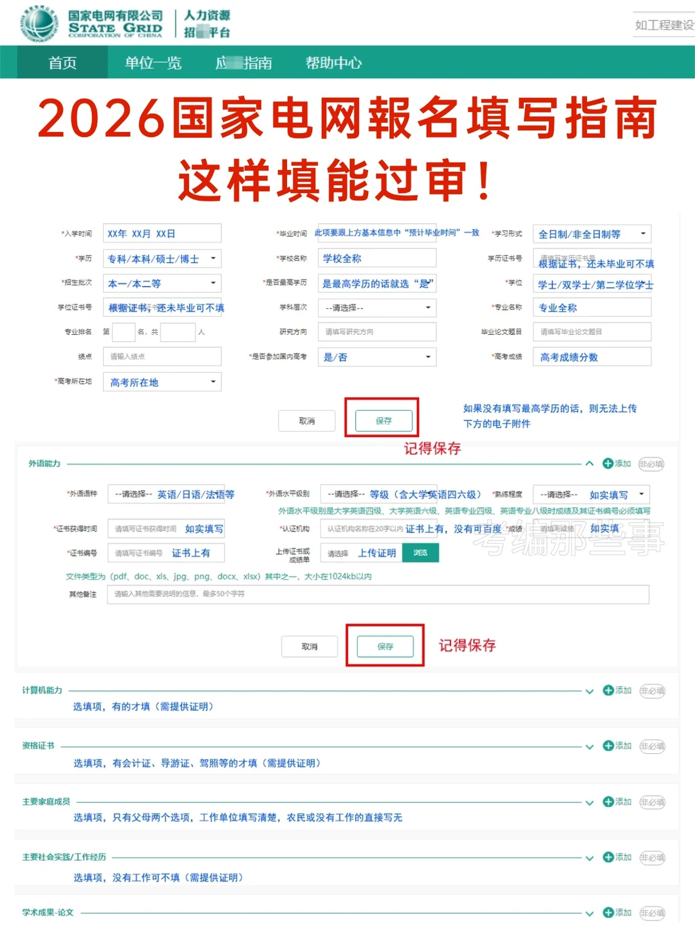Click the 毕业论文题目 input field

click(592, 332)
